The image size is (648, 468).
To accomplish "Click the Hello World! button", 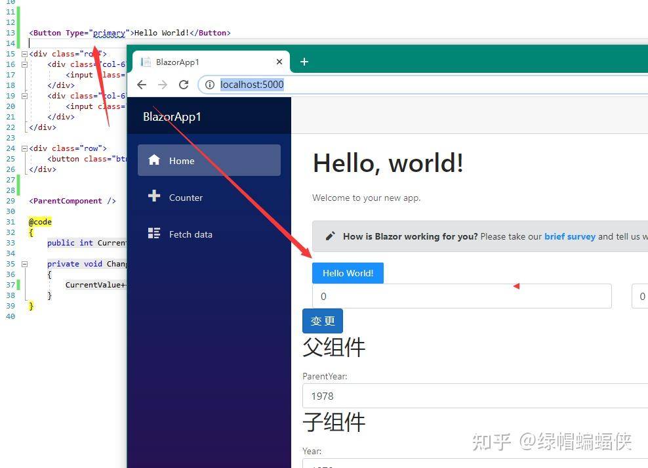I will click(x=348, y=273).
